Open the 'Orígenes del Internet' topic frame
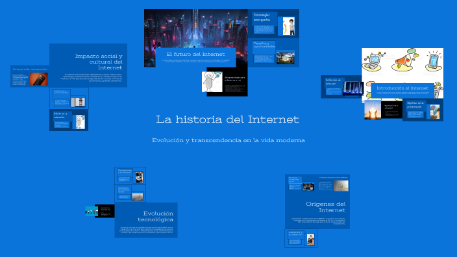The height and width of the screenshot is (257, 457). (x=317, y=202)
